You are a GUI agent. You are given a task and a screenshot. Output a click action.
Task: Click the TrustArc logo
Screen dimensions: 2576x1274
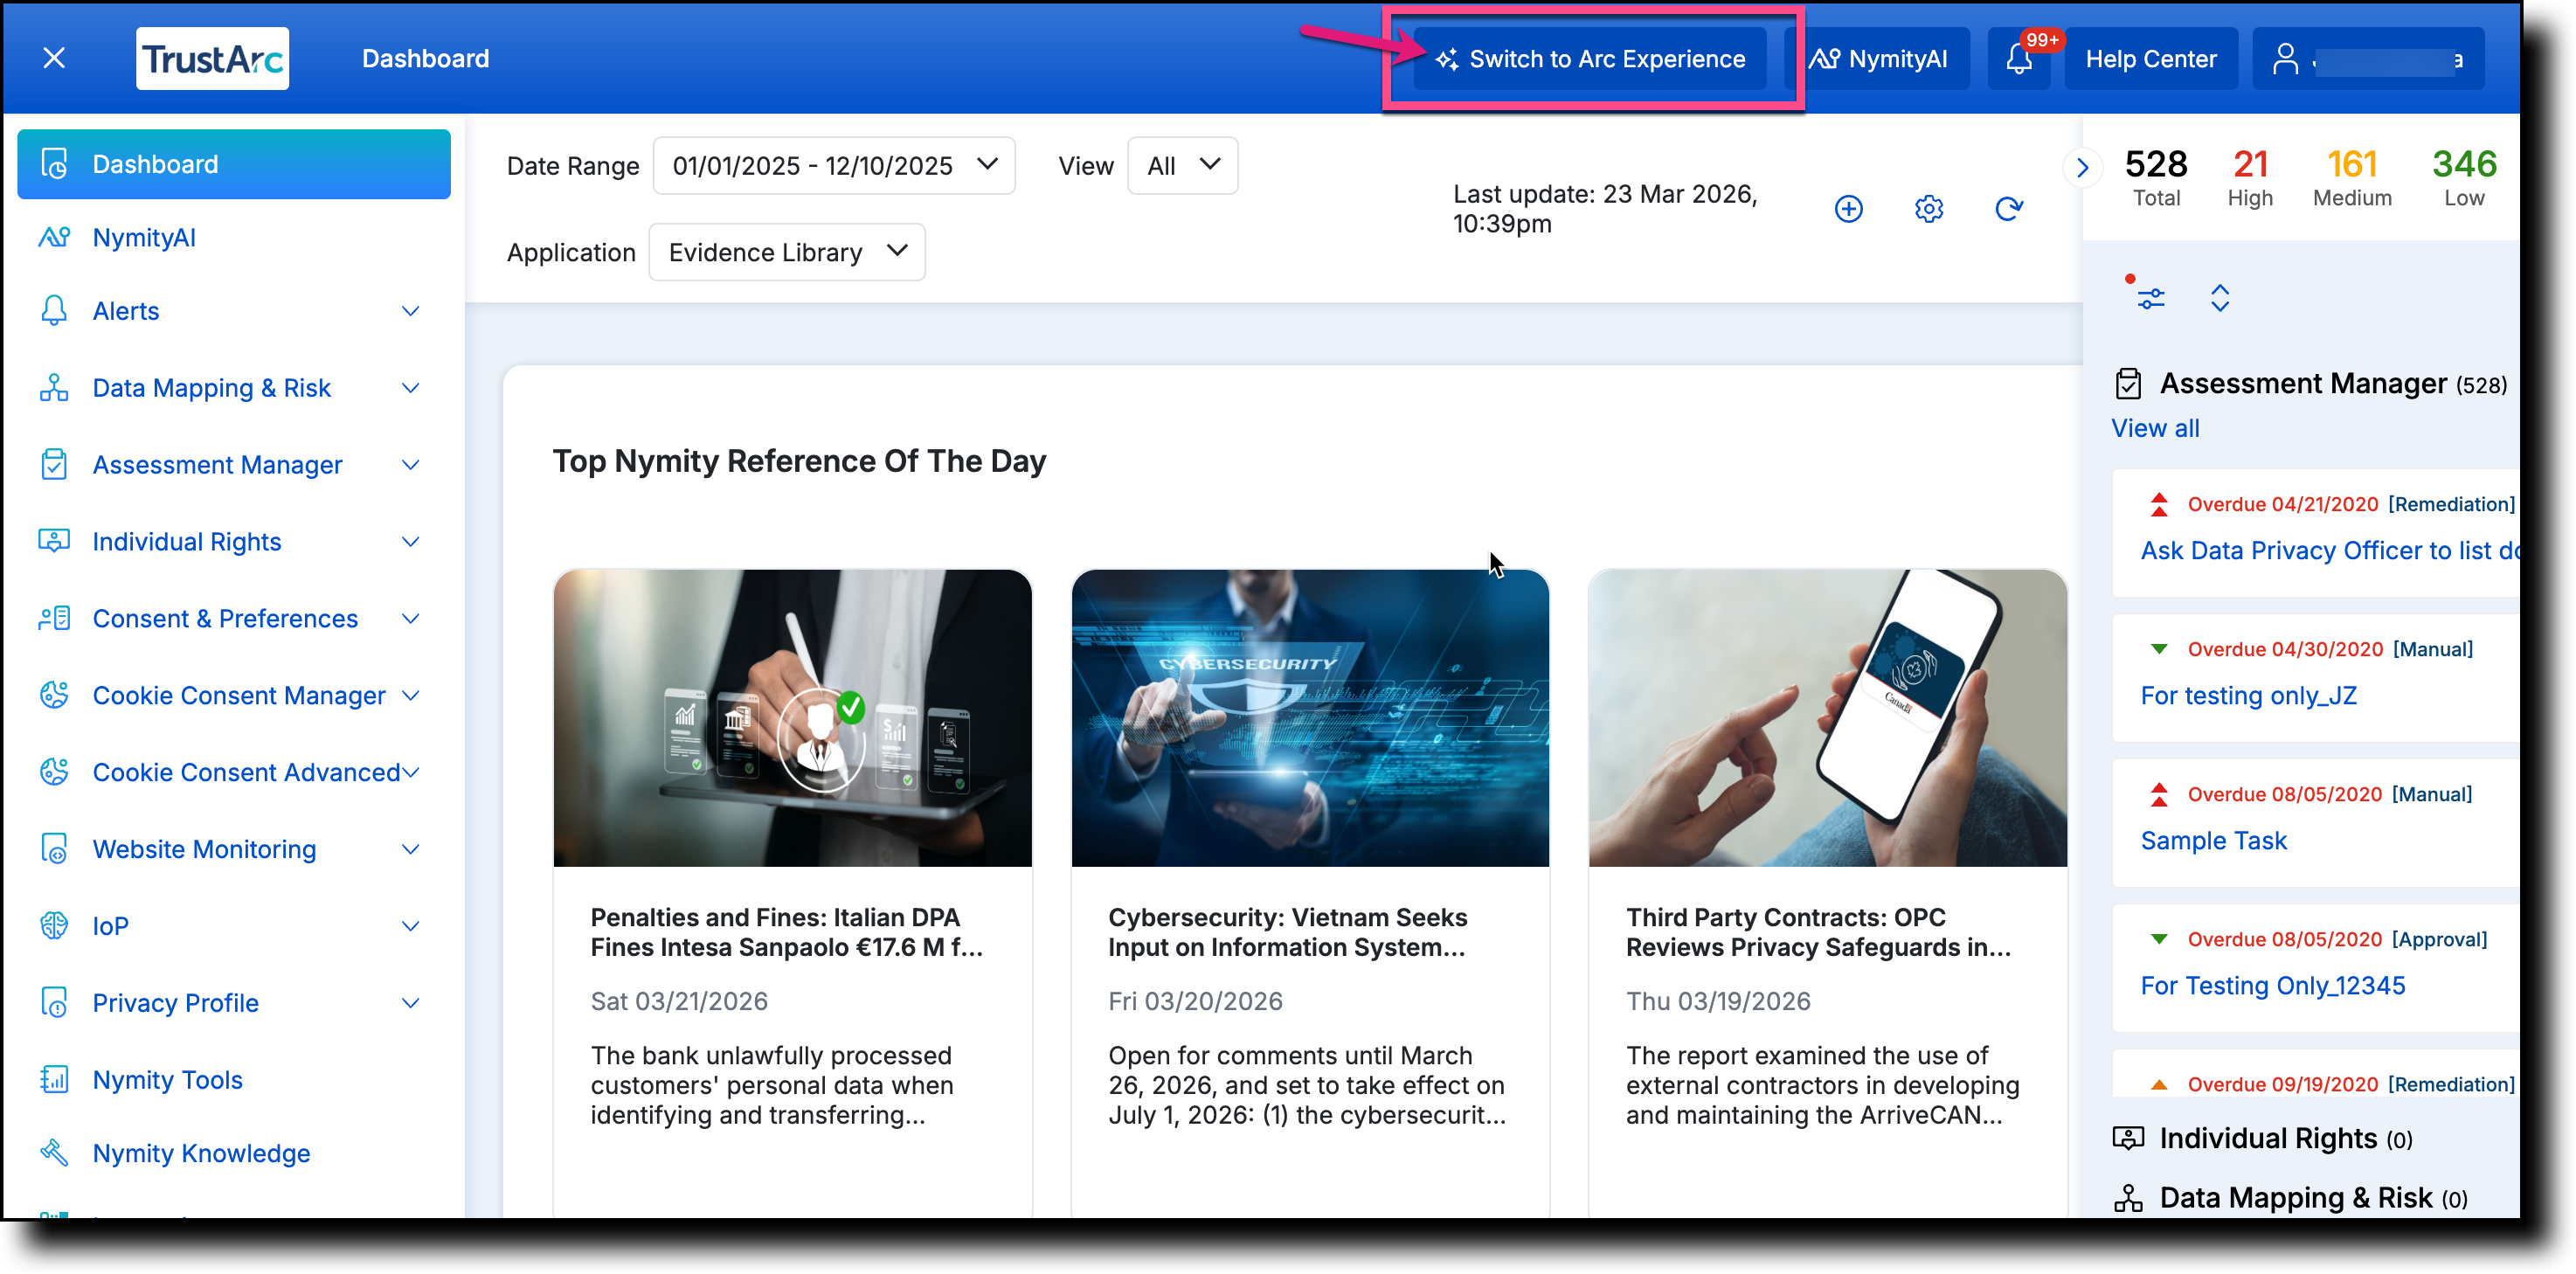click(213, 58)
